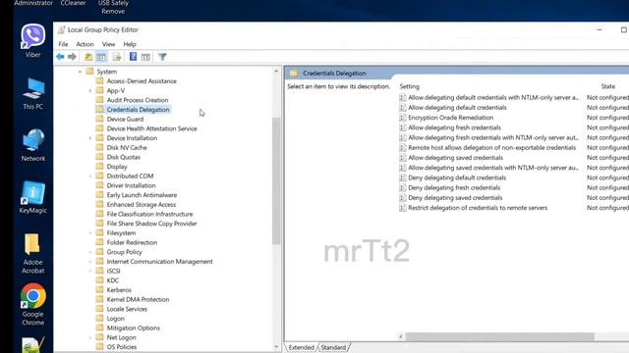The image size is (629, 353).
Task: Select the Disk NV Cache folder
Action: coord(127,147)
